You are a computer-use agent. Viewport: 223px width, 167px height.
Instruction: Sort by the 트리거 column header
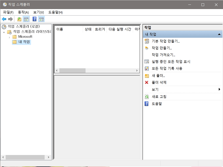click(100, 29)
